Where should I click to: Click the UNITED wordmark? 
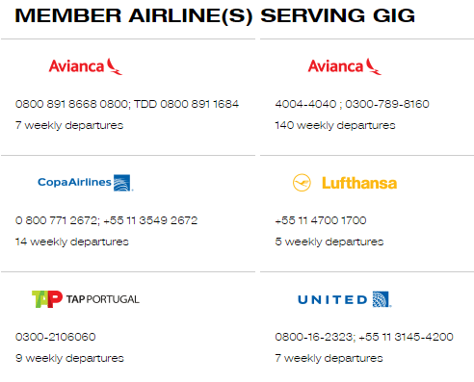tap(332, 300)
